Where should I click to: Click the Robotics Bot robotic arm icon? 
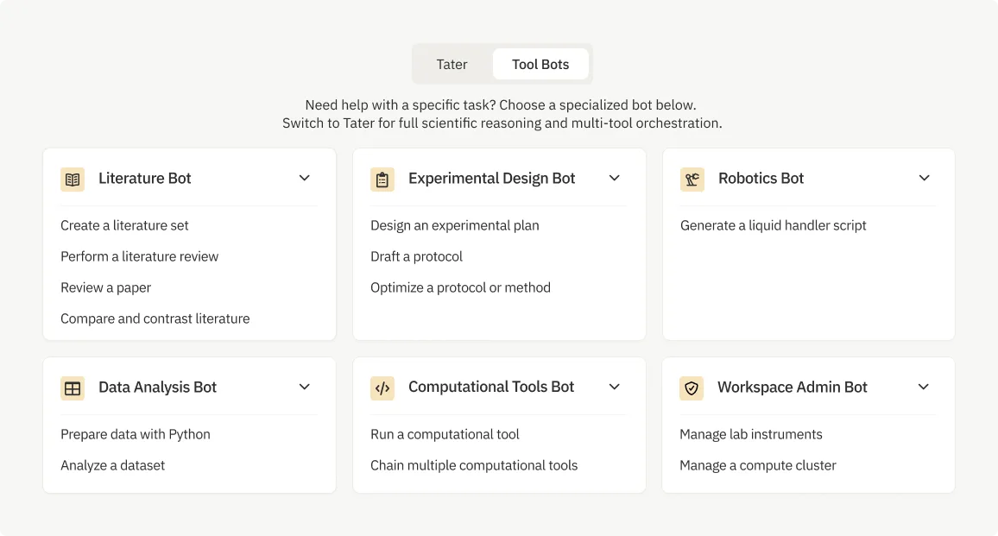[692, 179]
